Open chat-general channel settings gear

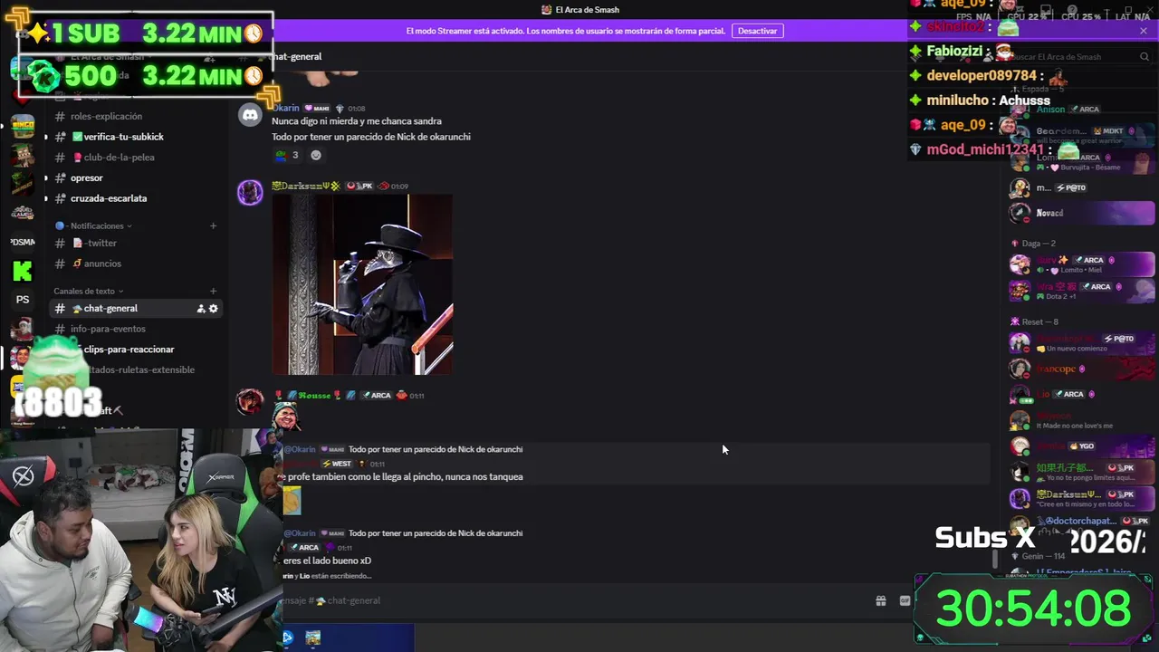214,309
